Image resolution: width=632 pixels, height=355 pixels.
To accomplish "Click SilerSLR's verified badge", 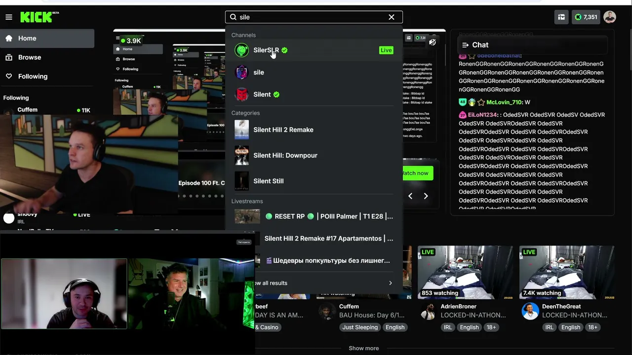I will (x=284, y=50).
